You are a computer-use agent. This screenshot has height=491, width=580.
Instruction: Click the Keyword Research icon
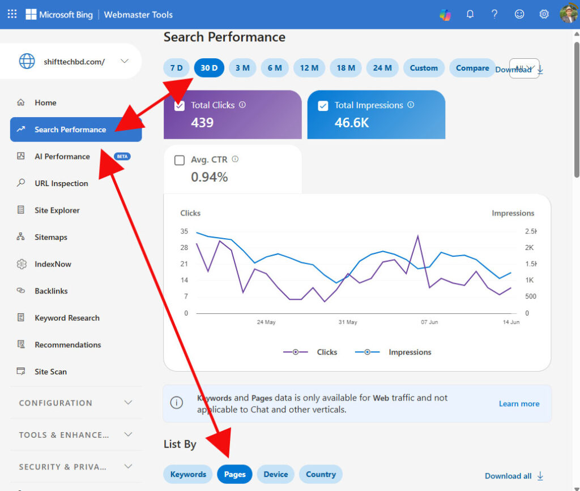click(x=21, y=317)
